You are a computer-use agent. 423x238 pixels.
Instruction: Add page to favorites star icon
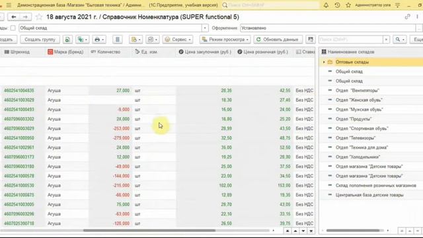point(39,17)
